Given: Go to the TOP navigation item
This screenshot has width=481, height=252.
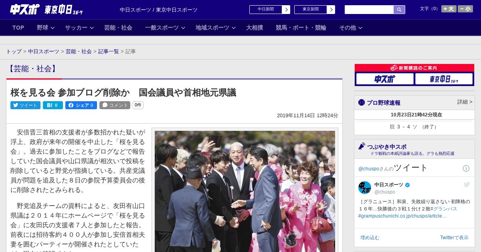Looking at the screenshot, I should 18,28.
